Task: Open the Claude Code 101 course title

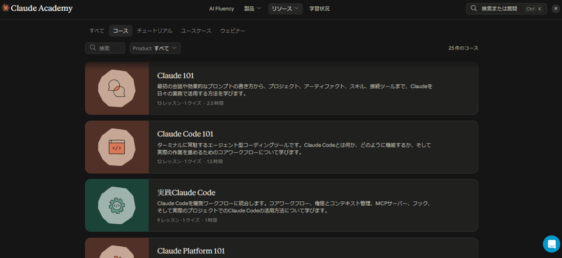Action: click(x=185, y=134)
